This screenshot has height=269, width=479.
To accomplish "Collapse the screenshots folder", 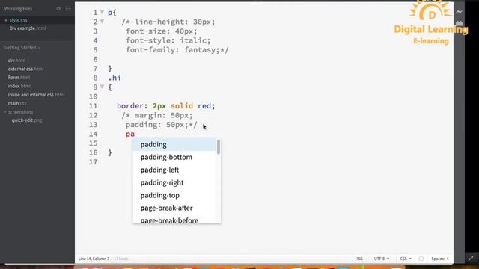I will click(18, 112).
